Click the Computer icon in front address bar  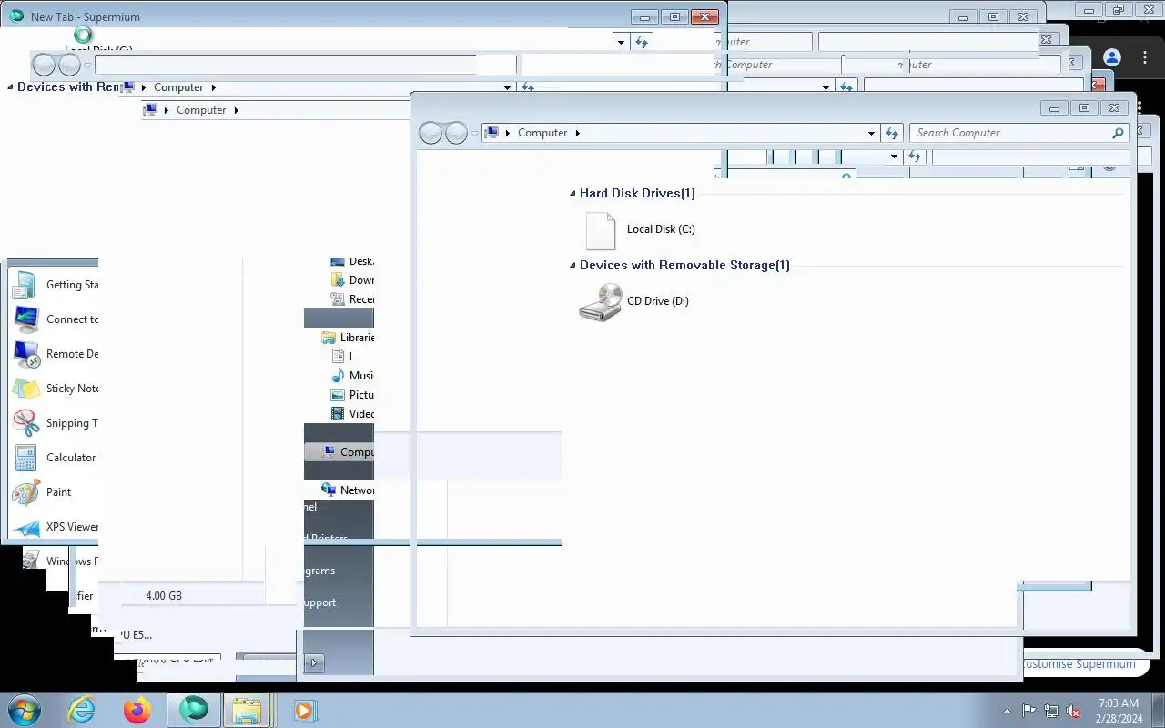[492, 133]
